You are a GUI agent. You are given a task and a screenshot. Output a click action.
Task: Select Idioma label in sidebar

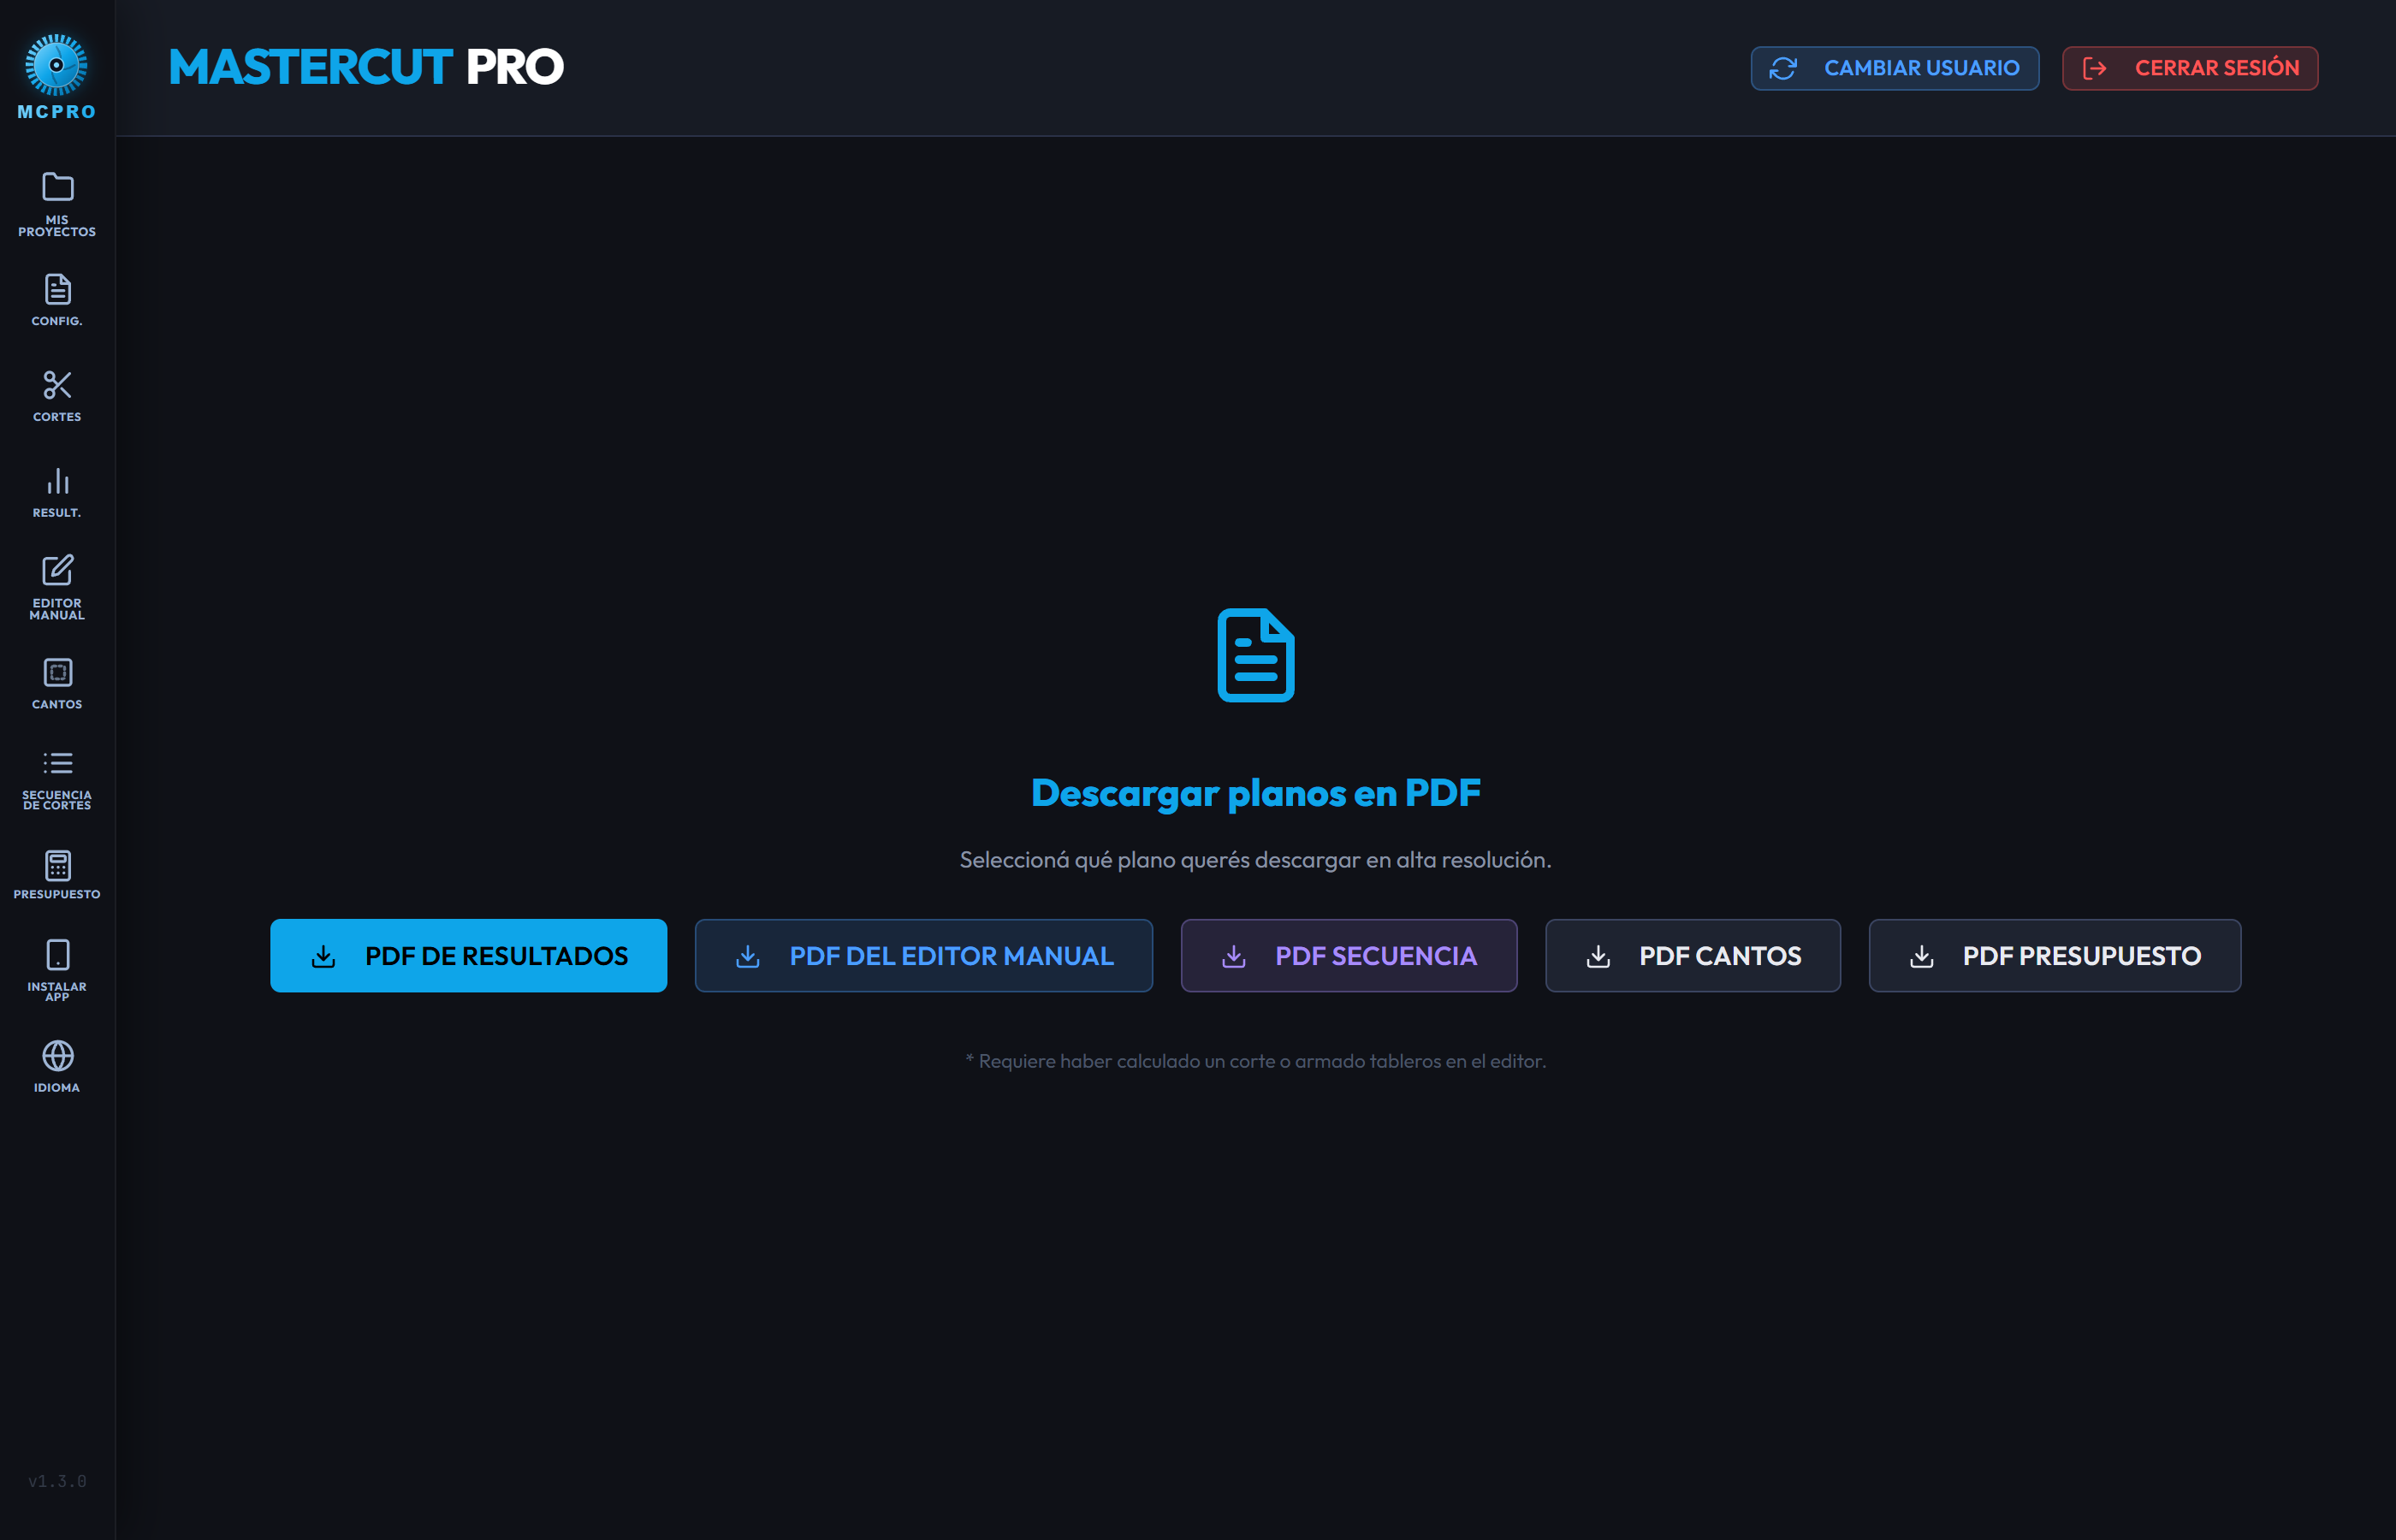point(57,1088)
